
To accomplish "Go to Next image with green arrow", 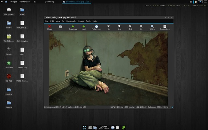I will coord(84,27).
